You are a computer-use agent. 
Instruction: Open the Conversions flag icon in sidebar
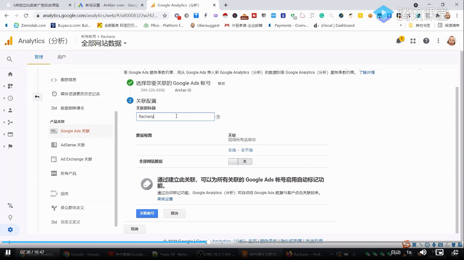(x=10, y=146)
